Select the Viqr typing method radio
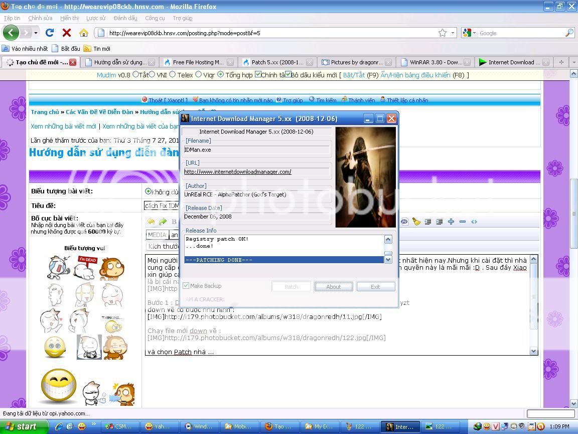The height and width of the screenshot is (434, 578). pos(198,74)
